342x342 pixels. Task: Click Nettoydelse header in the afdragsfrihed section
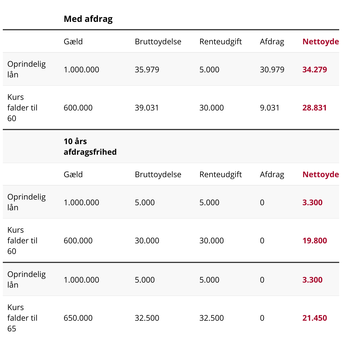coord(320,174)
